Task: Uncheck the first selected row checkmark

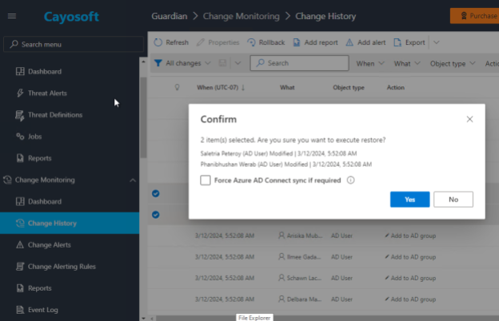Action: coord(156,193)
